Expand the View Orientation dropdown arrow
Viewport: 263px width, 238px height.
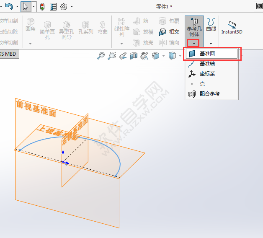pyautogui.click(x=163, y=56)
